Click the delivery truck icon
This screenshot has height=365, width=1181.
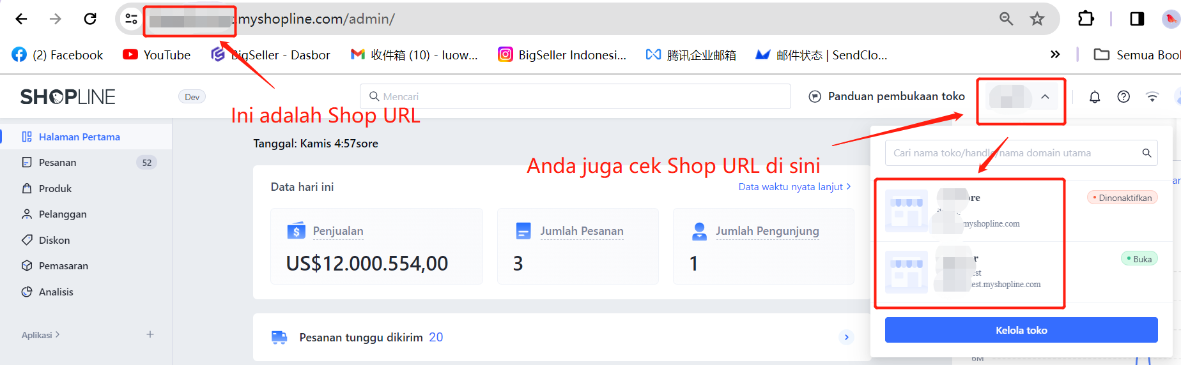pyautogui.click(x=279, y=337)
